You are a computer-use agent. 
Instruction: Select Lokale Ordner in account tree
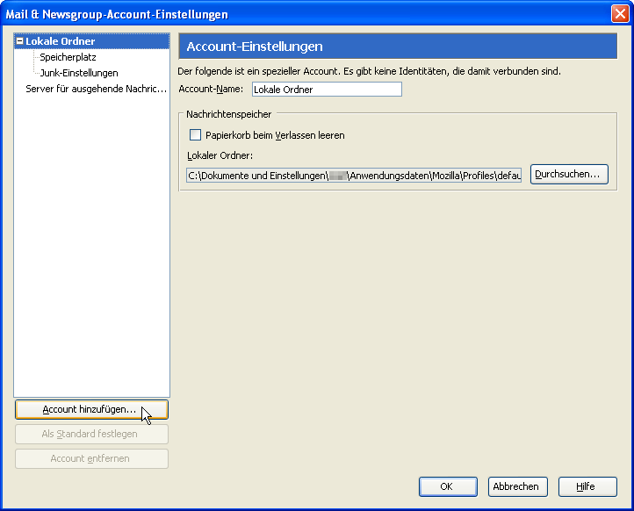point(60,41)
